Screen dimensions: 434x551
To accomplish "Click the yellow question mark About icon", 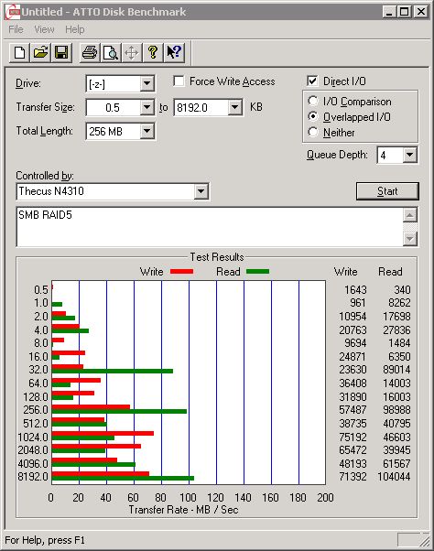I will click(x=153, y=53).
